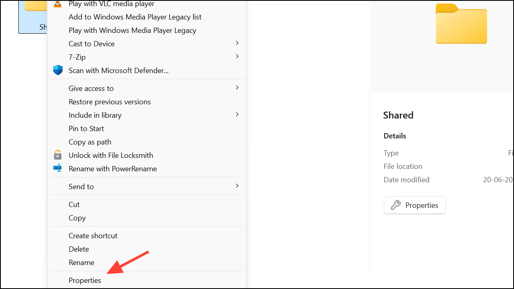Select Cut from context menu
The height and width of the screenshot is (289, 514).
coord(147,205)
